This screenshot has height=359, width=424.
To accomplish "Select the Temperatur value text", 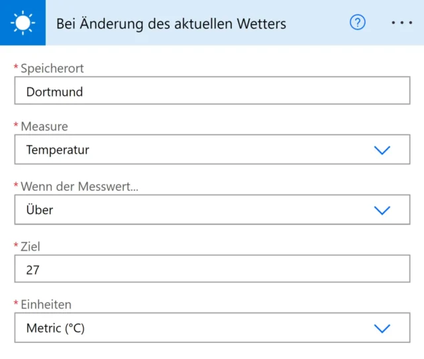I will [58, 150].
